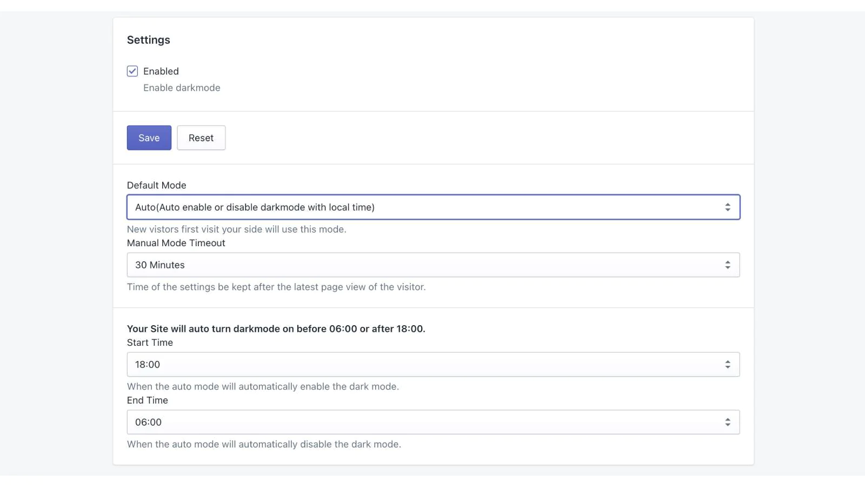Open the dropdown showing 18:00

[x=422, y=365]
